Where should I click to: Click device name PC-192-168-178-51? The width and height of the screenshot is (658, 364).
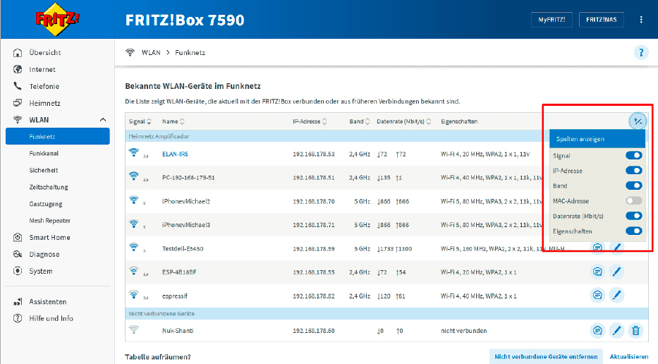(x=188, y=178)
